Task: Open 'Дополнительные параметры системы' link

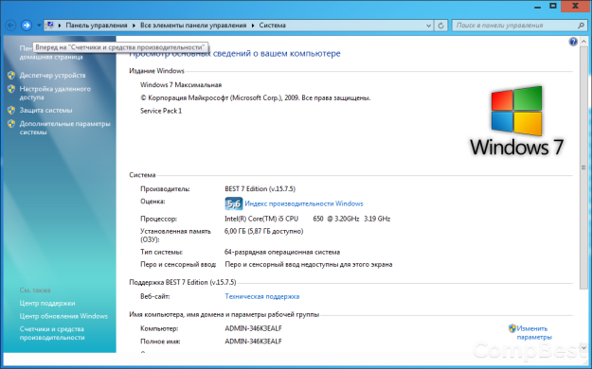Action: point(65,128)
